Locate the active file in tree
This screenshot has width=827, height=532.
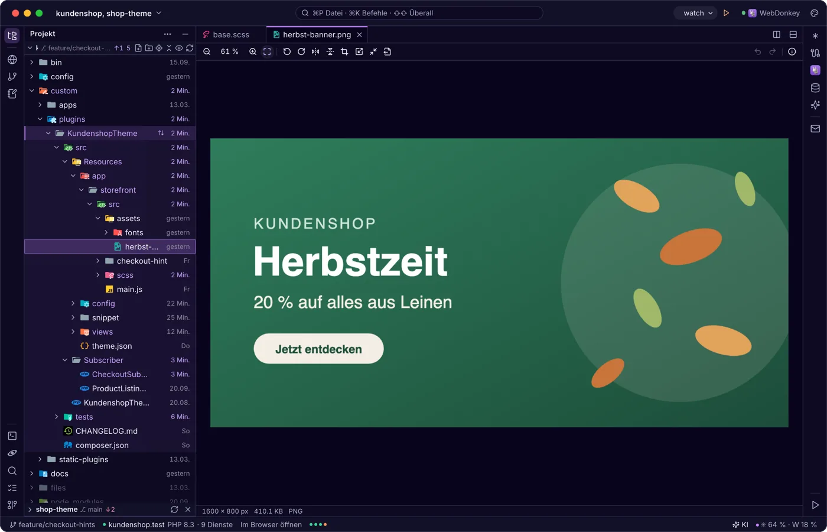pos(159,48)
